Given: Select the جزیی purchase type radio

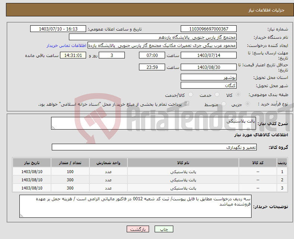Looking at the screenshot, I should [247, 104].
